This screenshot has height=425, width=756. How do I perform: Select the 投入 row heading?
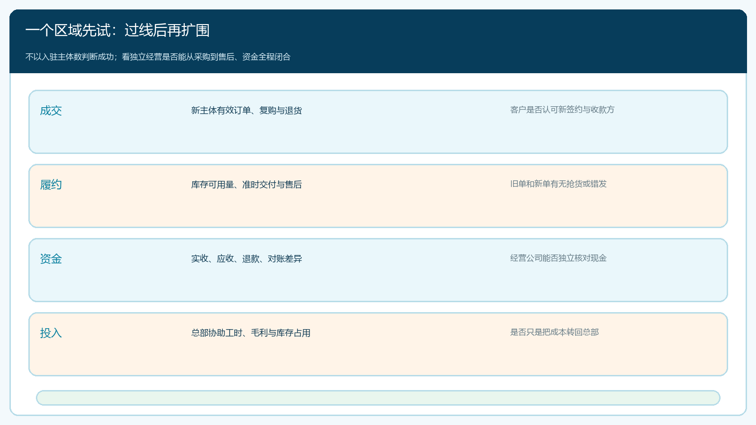(51, 333)
